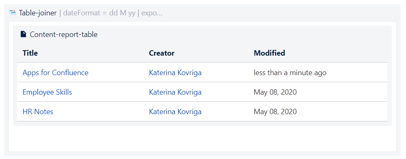The width and height of the screenshot is (406, 159).
Task: Click the Modified column header
Action: point(269,53)
